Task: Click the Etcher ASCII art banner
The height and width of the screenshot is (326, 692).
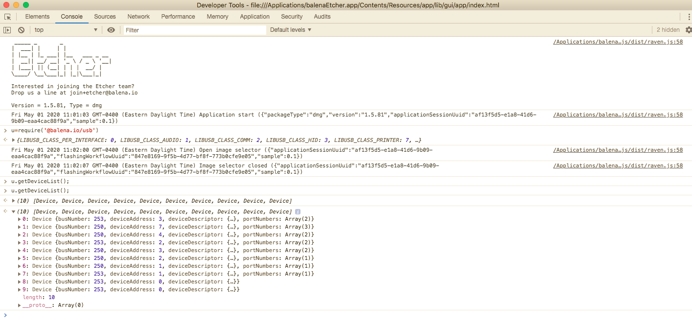Action: click(x=62, y=60)
